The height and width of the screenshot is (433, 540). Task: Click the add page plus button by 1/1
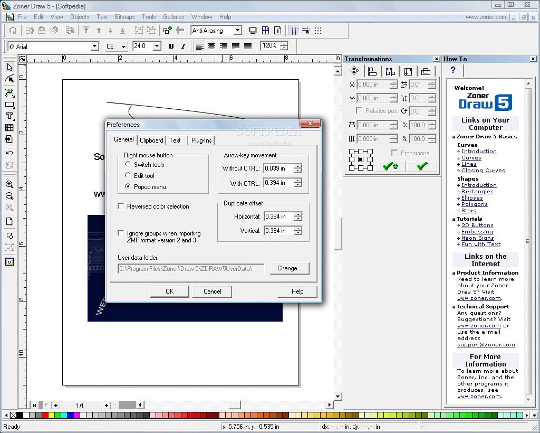point(107,406)
